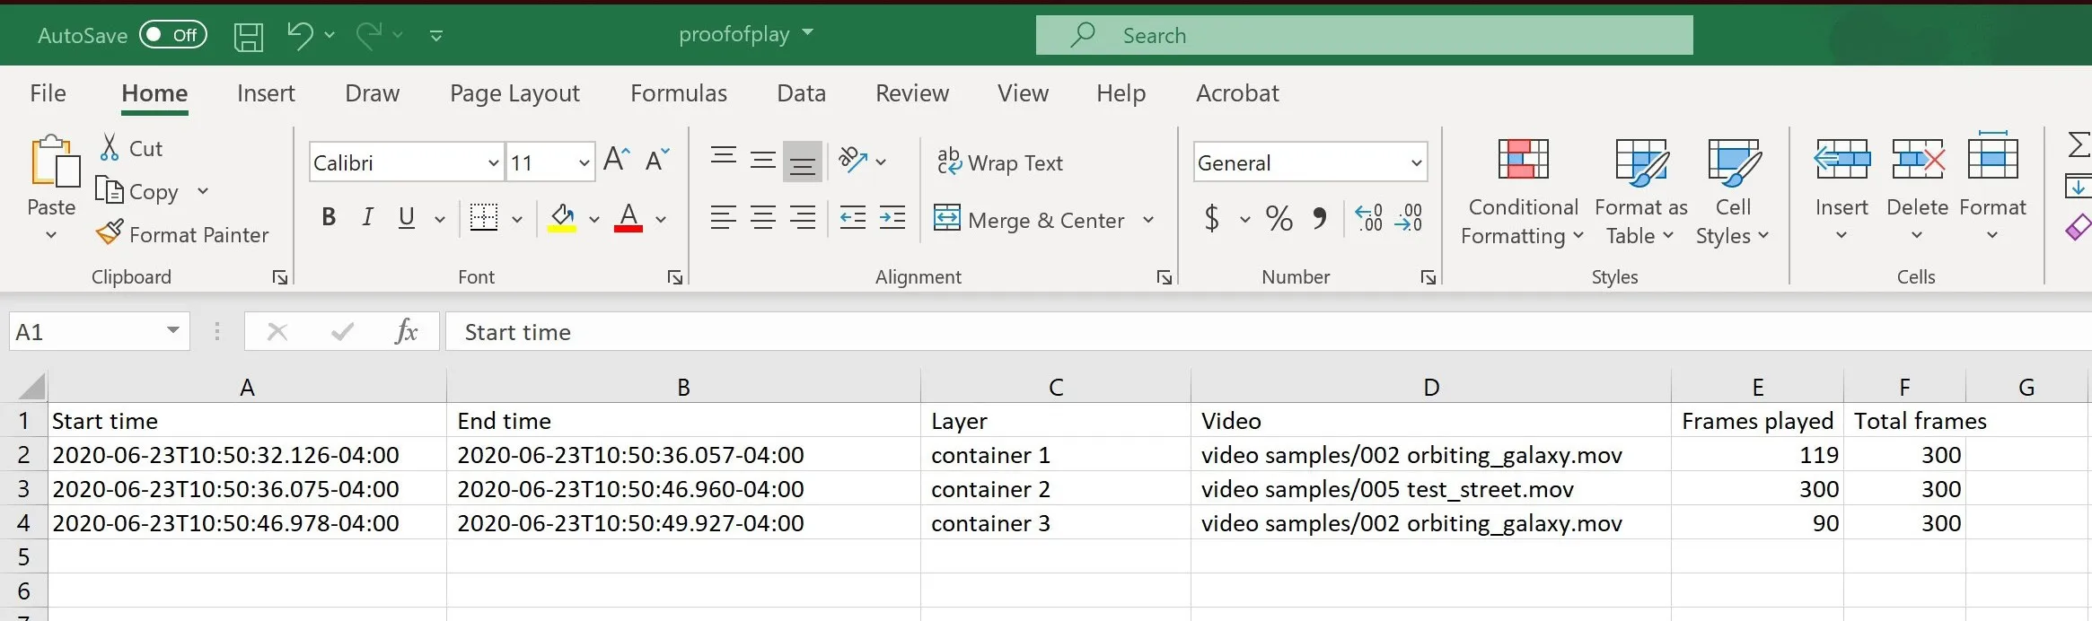Click the Undo arrow icon
2092x621 pixels.
tap(300, 35)
